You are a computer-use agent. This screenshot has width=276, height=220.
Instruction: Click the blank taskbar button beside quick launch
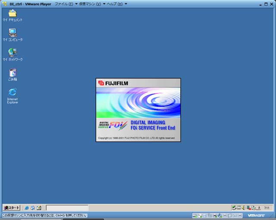coord(67,208)
